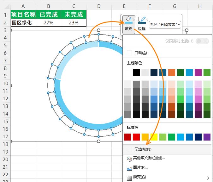
Task: Expand the Border dropdown arrow
Action: [x=147, y=20]
